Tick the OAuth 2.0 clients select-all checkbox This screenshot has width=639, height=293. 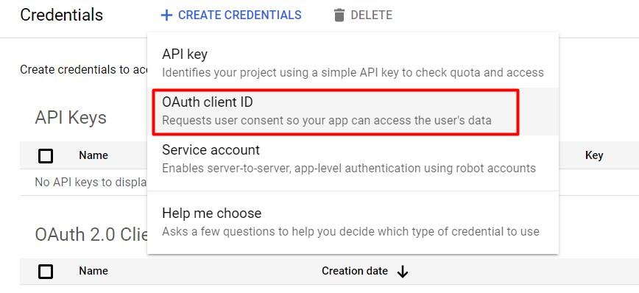point(46,272)
